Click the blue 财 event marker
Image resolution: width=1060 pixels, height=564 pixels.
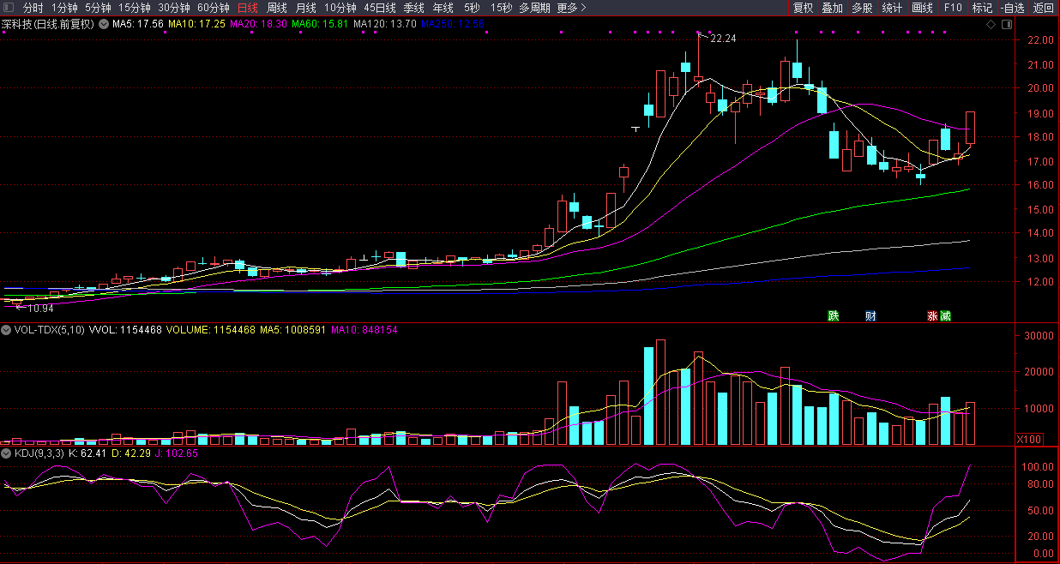[x=870, y=315]
